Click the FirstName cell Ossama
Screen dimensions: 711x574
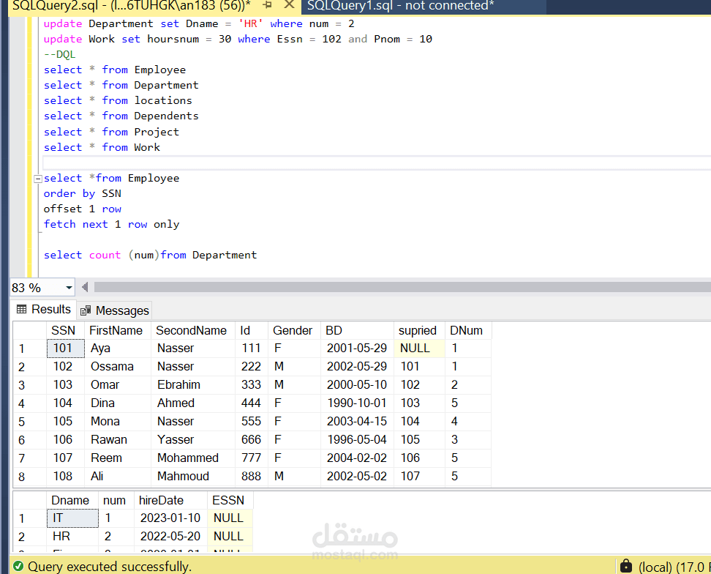pos(118,367)
